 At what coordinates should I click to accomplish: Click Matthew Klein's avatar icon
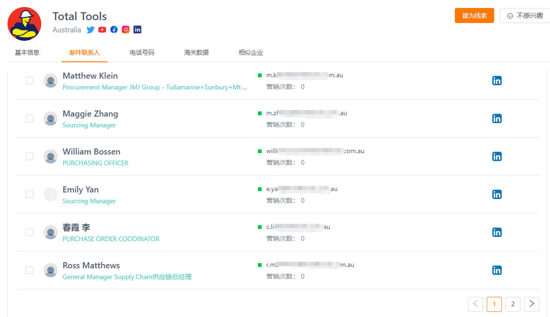point(51,81)
